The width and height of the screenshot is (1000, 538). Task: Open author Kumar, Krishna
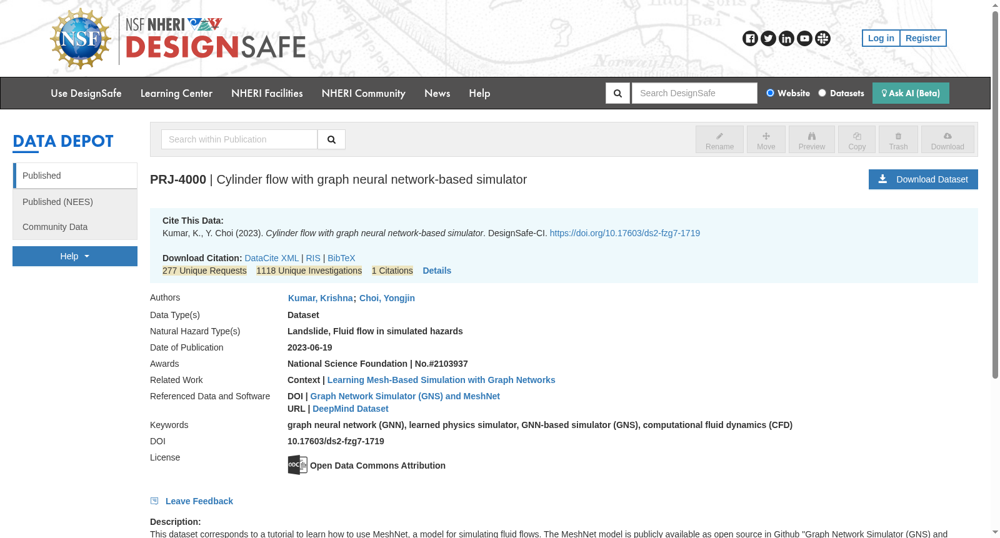click(321, 298)
